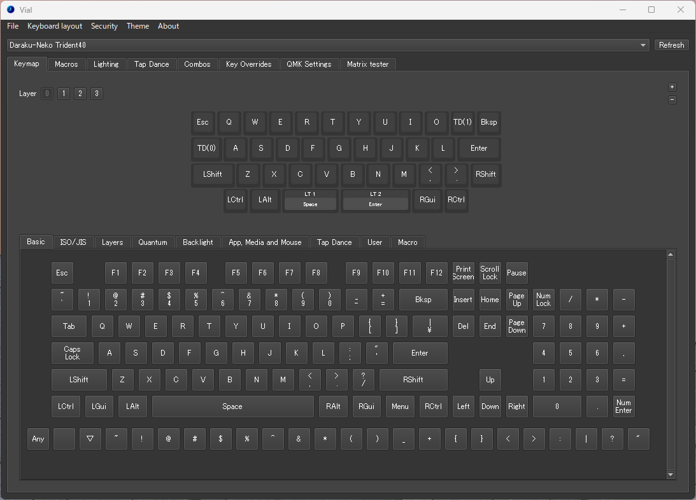Screen dimensions: 696x500
Task: Open the Theme menu
Action: (x=138, y=26)
